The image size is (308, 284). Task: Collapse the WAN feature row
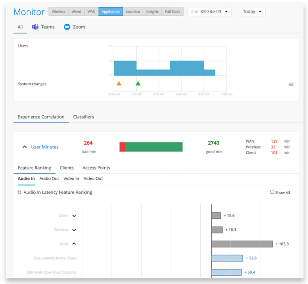click(74, 244)
